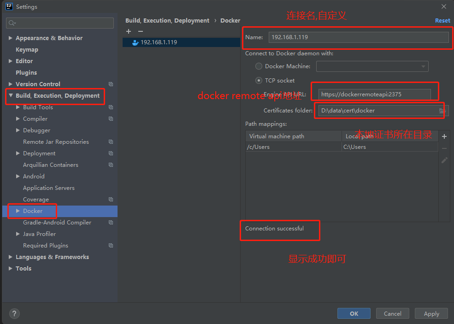This screenshot has height=324, width=454.
Task: Expand the Editor section
Action: (x=11, y=61)
